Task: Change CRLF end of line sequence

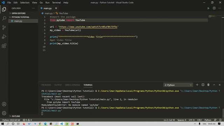Action: pyautogui.click(x=199, y=120)
